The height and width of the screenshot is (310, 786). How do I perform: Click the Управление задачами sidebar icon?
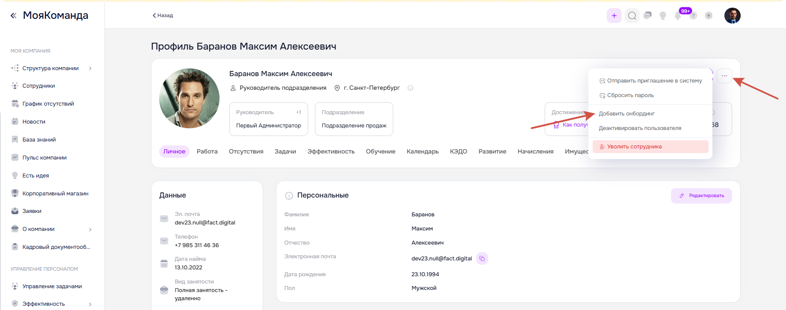click(x=15, y=286)
